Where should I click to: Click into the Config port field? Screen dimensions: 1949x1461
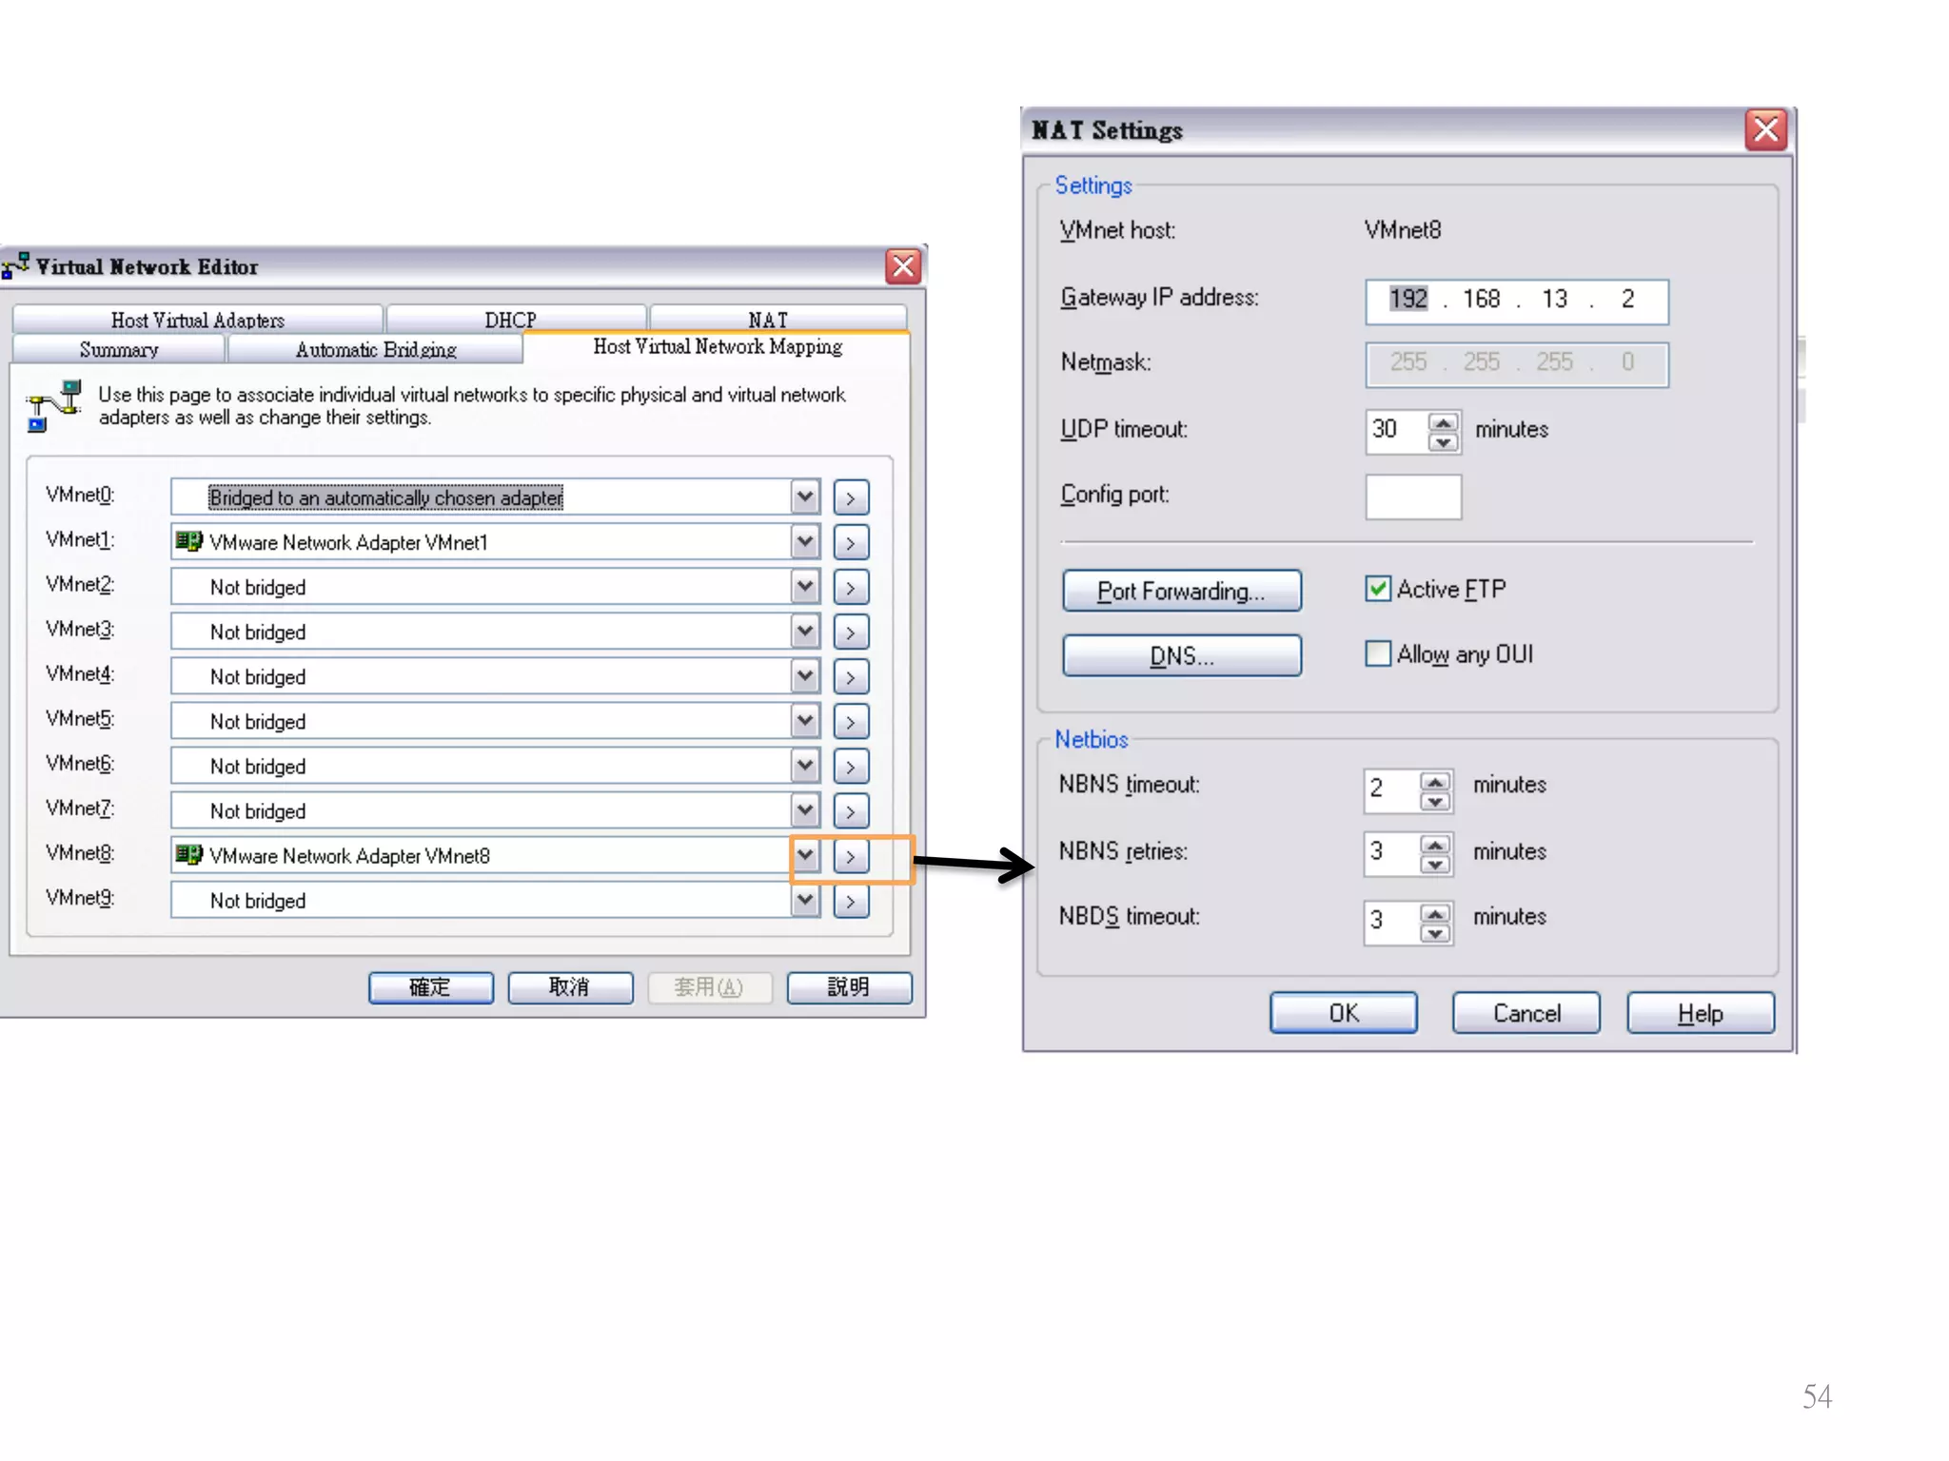click(1412, 497)
